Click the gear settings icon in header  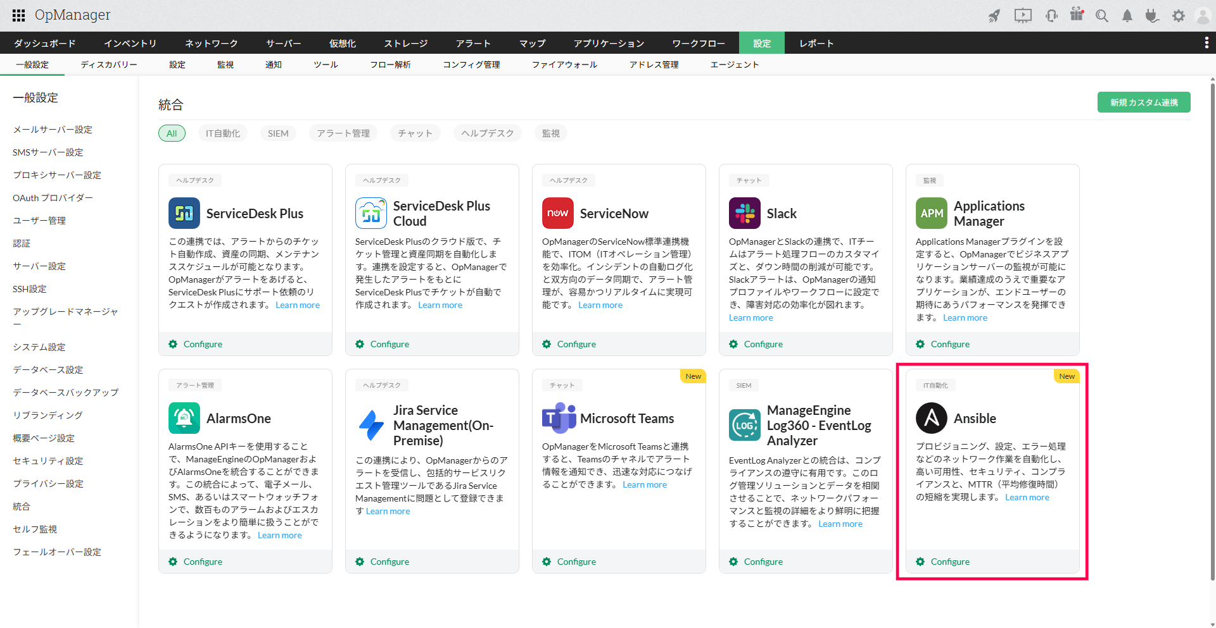[x=1178, y=16]
